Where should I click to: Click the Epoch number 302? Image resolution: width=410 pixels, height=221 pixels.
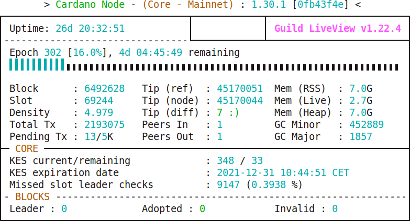(x=53, y=53)
